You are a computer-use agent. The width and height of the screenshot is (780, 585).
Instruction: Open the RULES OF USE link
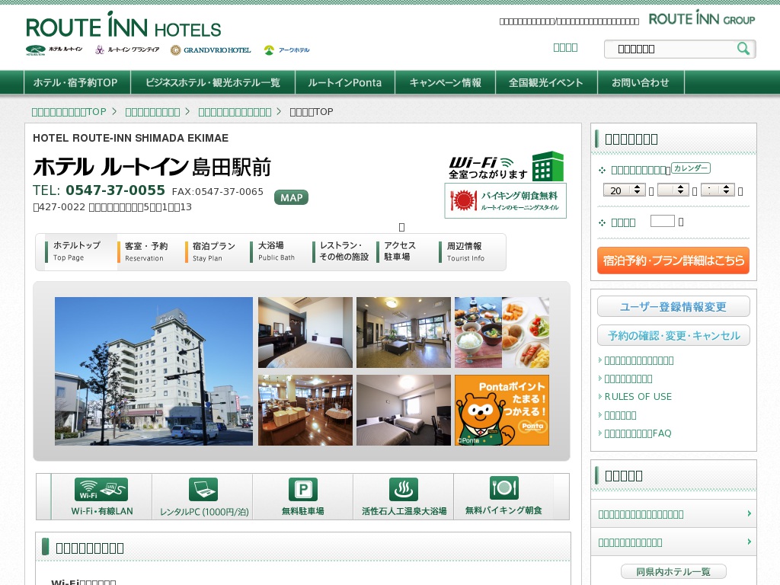638,396
